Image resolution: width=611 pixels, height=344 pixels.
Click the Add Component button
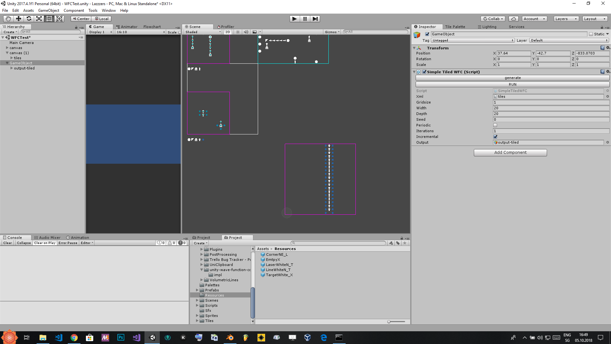[x=510, y=153]
